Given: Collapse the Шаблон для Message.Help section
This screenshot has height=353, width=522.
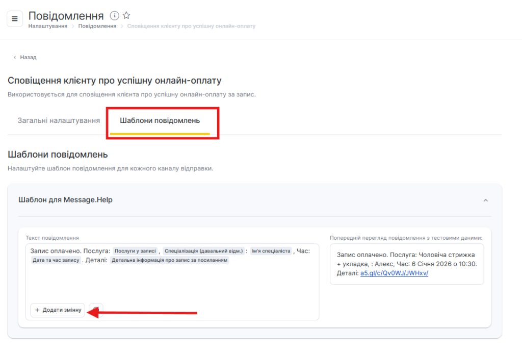Looking at the screenshot, I should [485, 200].
